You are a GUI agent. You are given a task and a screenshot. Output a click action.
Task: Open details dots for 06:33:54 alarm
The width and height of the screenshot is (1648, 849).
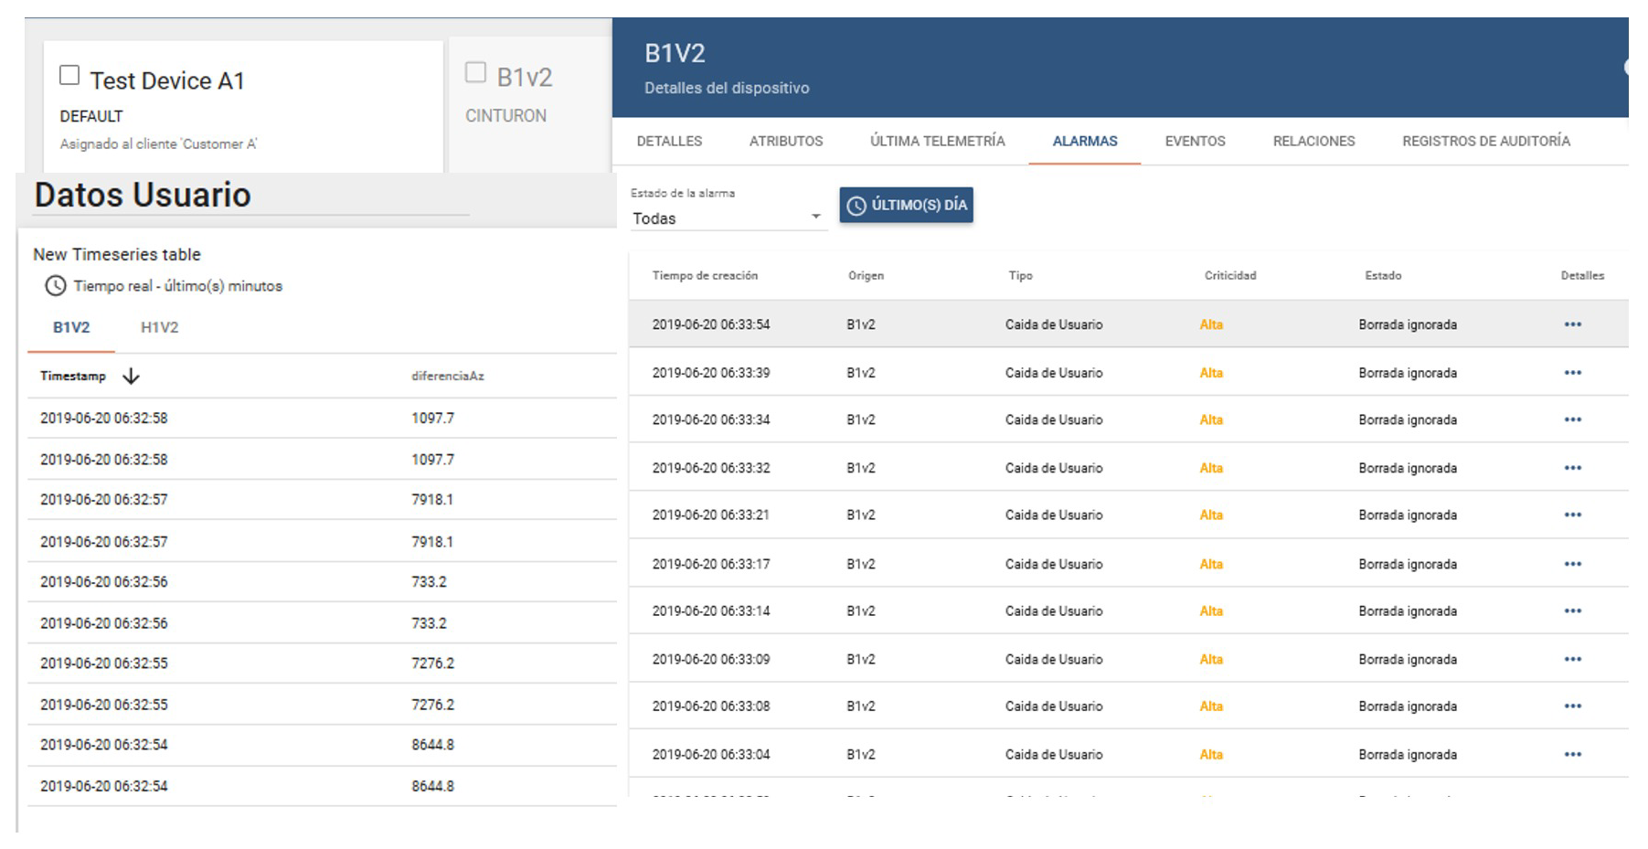click(1572, 324)
